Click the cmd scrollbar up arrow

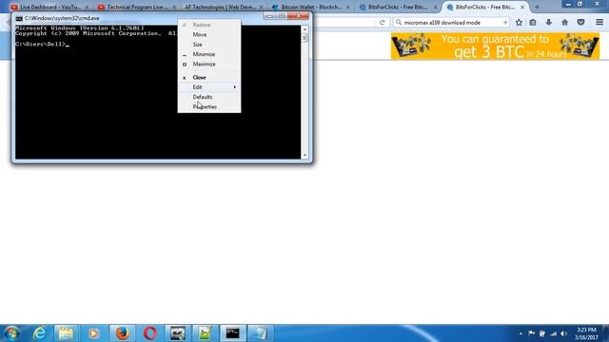(304, 29)
